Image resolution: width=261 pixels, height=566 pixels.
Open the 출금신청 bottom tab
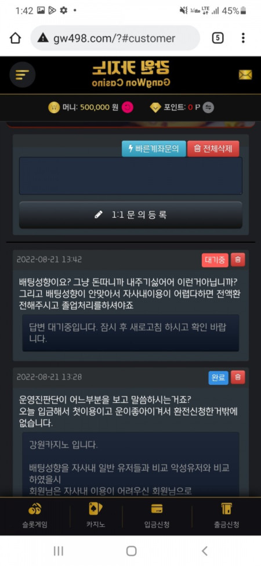coord(226,517)
